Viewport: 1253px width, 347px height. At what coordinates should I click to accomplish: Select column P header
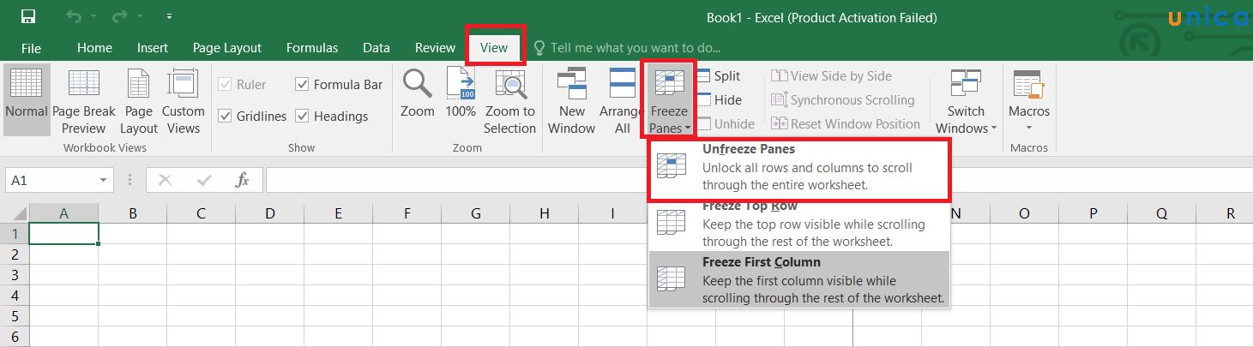click(x=1093, y=213)
